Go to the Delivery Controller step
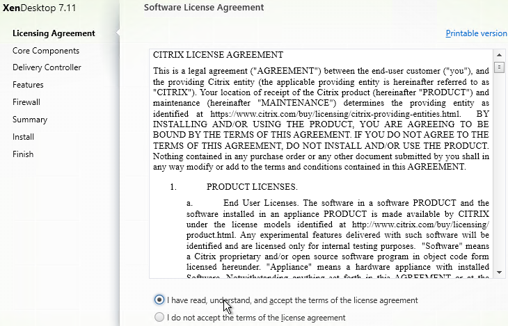The width and height of the screenshot is (508, 326). pyautogui.click(x=47, y=67)
